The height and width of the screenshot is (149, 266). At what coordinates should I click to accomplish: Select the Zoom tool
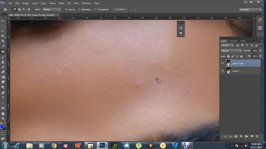pos(3,119)
